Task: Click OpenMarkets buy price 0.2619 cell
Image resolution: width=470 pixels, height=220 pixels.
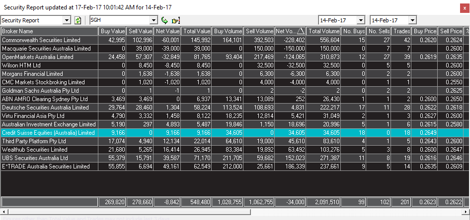Action: pos(424,57)
